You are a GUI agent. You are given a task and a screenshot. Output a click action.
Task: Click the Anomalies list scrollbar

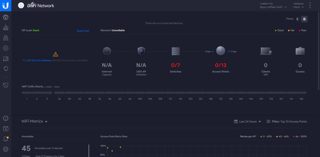tap(89, 151)
